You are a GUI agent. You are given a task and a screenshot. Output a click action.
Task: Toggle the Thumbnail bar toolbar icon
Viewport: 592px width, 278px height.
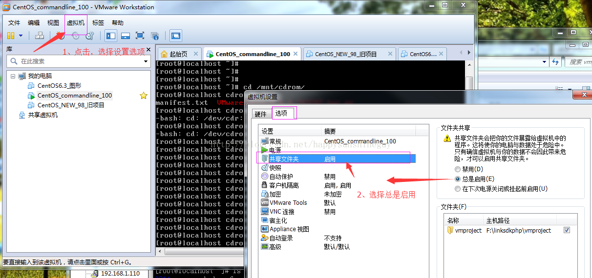(126, 36)
